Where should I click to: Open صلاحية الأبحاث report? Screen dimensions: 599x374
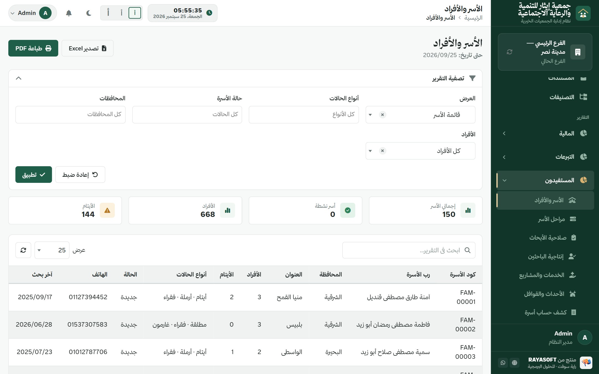pyautogui.click(x=545, y=237)
